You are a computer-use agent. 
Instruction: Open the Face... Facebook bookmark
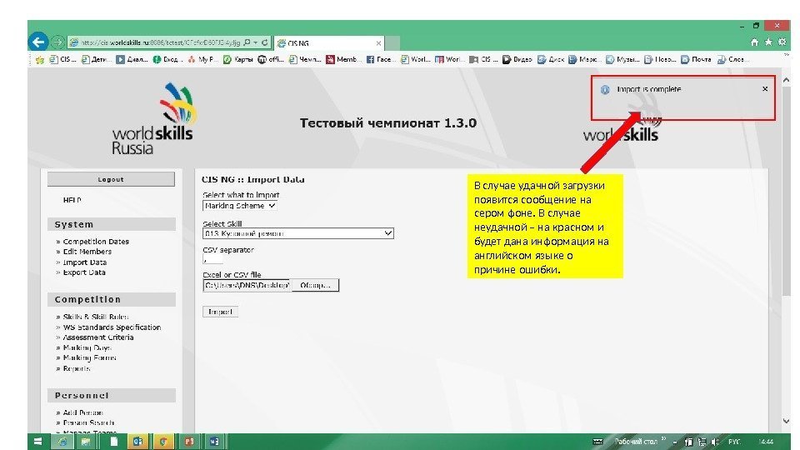tap(381, 60)
